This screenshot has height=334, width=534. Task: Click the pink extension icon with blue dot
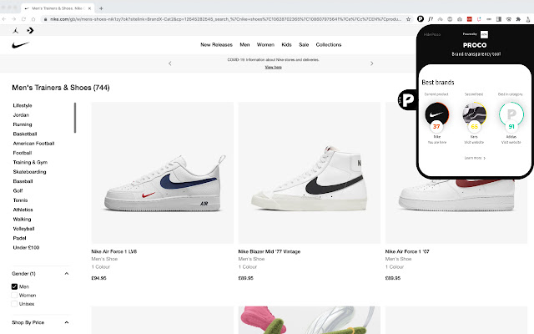(479, 19)
